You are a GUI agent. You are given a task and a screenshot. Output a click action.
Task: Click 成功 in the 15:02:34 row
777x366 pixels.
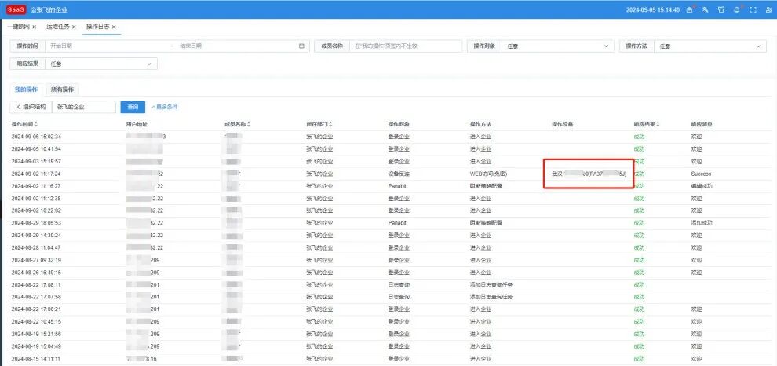click(x=639, y=137)
